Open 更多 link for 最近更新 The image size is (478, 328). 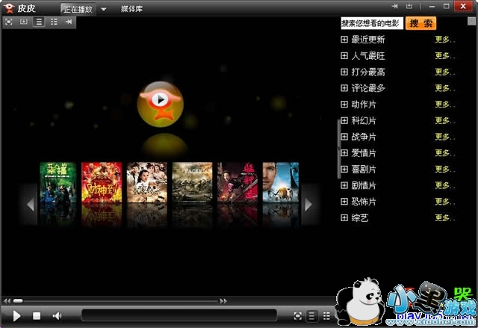click(444, 40)
